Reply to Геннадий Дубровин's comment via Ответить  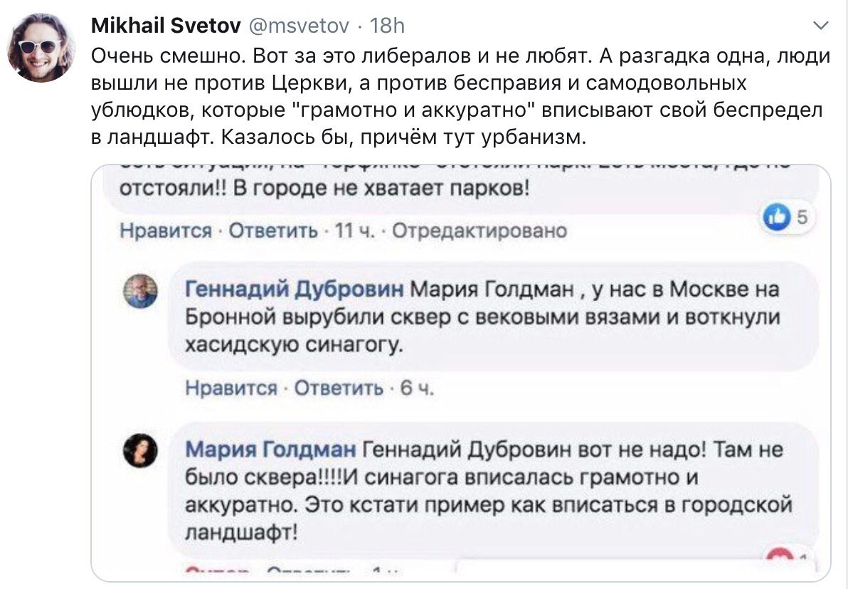339,387
